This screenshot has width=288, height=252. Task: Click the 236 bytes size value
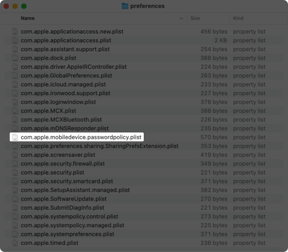(214, 243)
